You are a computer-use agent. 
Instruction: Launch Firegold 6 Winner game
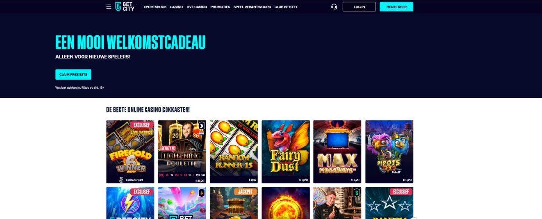(x=130, y=152)
